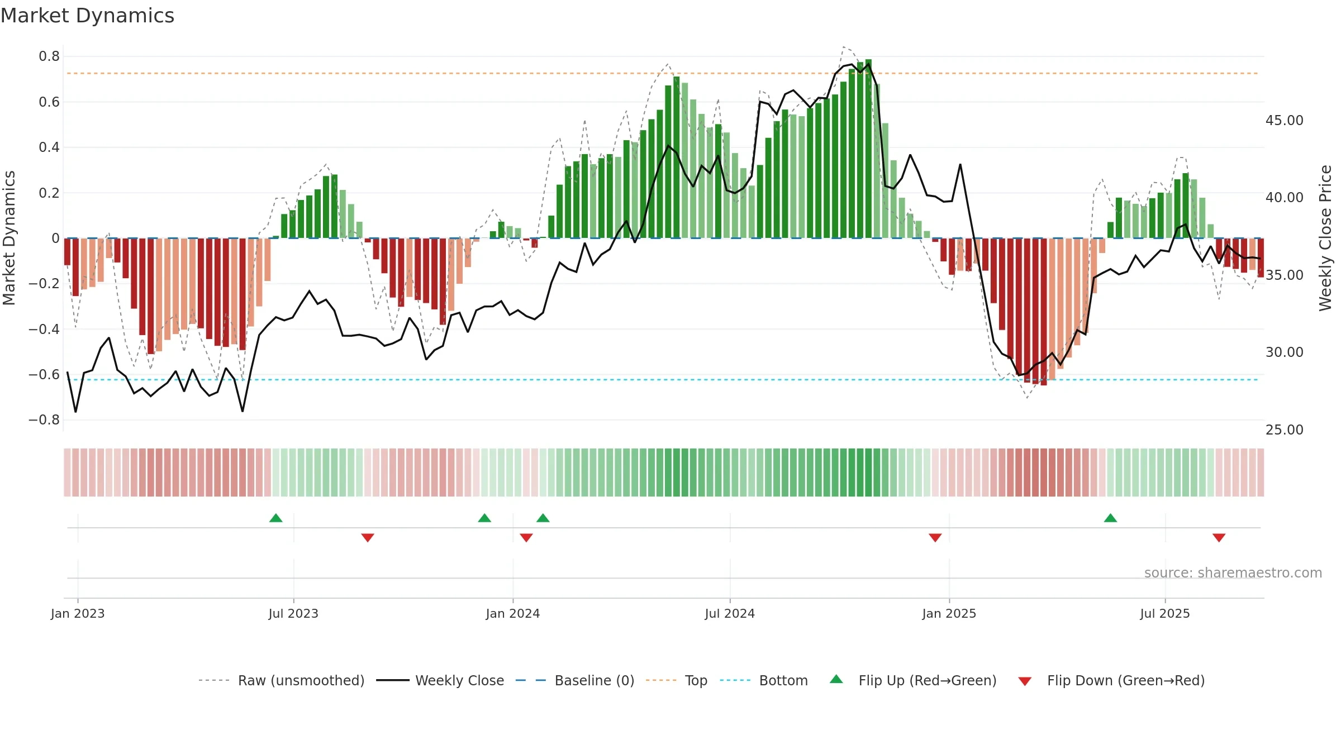Viewport: 1341px width, 754px height.
Task: Click the 40.00 right axis price label
Action: click(1285, 198)
